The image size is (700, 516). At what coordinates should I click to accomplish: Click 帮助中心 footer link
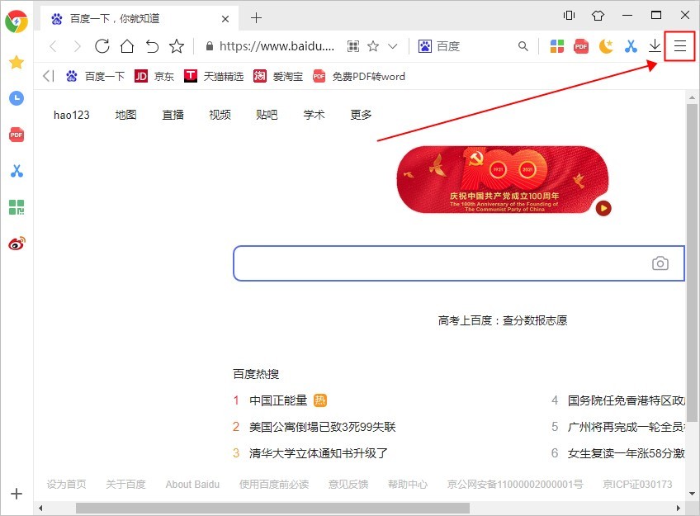tap(408, 485)
